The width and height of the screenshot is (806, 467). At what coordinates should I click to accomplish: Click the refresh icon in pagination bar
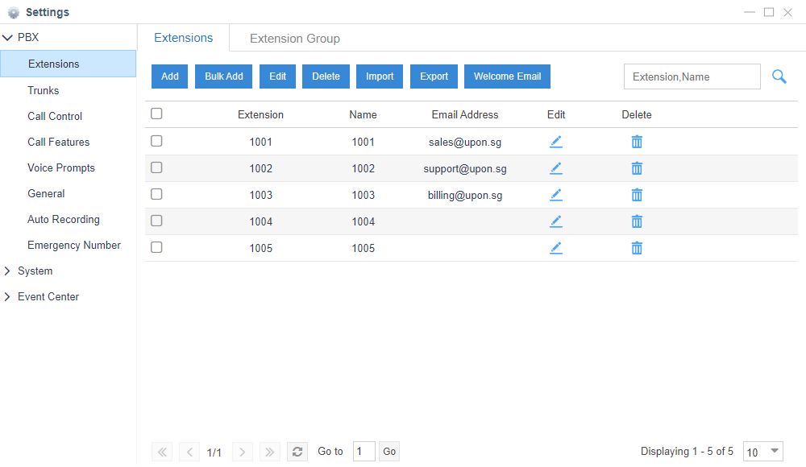(x=297, y=451)
